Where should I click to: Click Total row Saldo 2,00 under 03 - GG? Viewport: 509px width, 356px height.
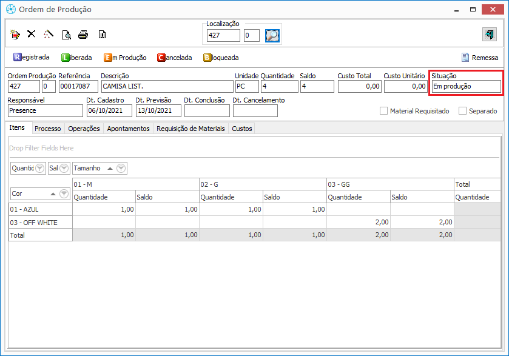(422, 235)
